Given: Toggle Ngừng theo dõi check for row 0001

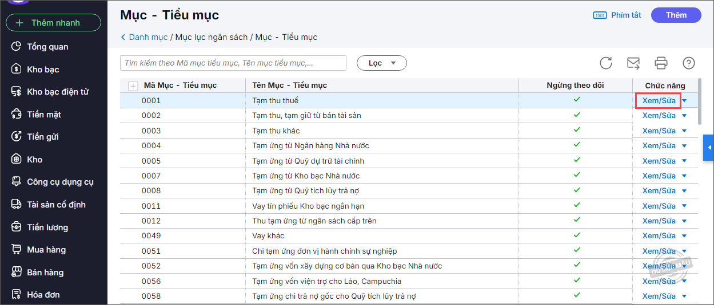Looking at the screenshot, I should [x=576, y=100].
